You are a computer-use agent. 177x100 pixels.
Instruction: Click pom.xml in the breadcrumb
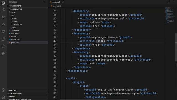[x=57, y=6]
